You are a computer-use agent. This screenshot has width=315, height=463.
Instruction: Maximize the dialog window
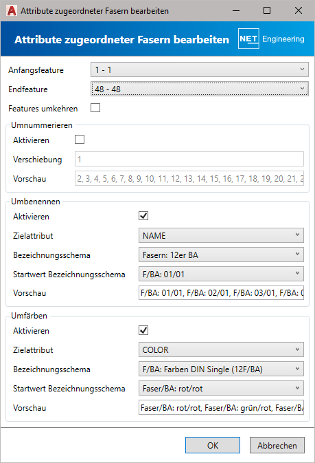(x=267, y=10)
